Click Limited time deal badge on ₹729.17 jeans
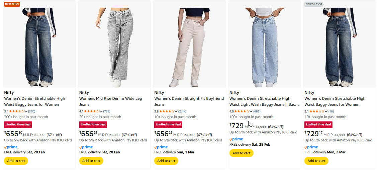Screen dimensions: 382x170 [318, 124]
